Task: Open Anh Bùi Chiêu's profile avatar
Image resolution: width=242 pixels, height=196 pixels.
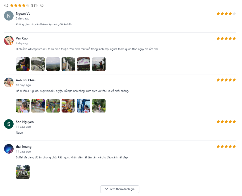Action: coord(9,82)
